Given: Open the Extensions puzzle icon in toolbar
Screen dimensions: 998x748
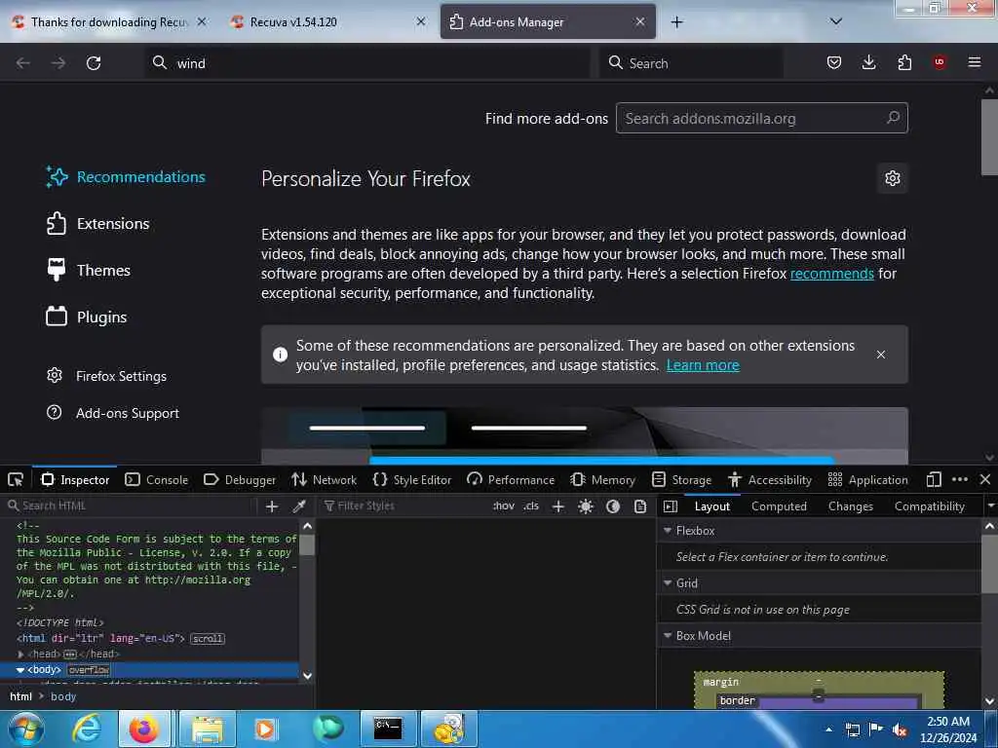Looking at the screenshot, I should [904, 62].
